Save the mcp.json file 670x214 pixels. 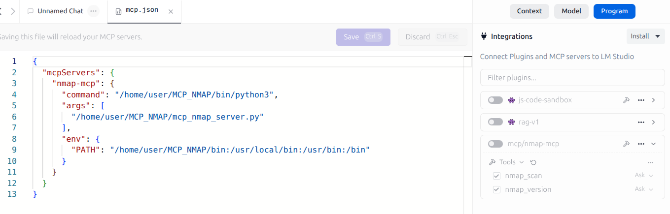point(363,37)
